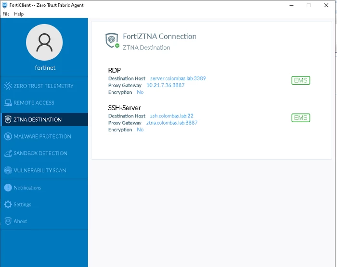Switch to Malware Protection label
Image resolution: width=337 pixels, height=267 pixels.
point(42,137)
